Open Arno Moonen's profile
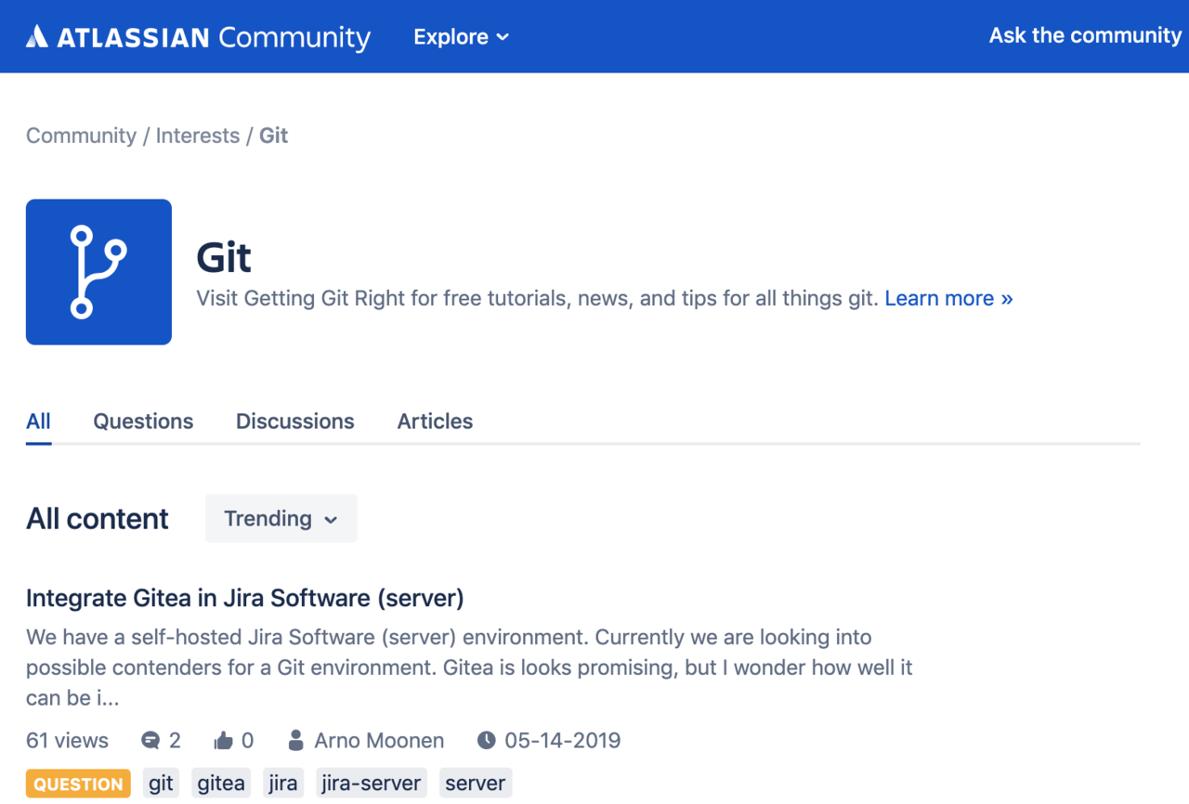1189x804 pixels. (379, 740)
